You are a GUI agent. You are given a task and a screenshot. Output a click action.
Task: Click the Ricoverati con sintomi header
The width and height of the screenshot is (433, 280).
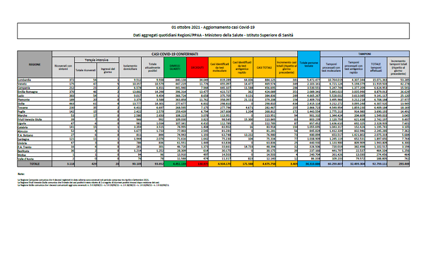64,67
